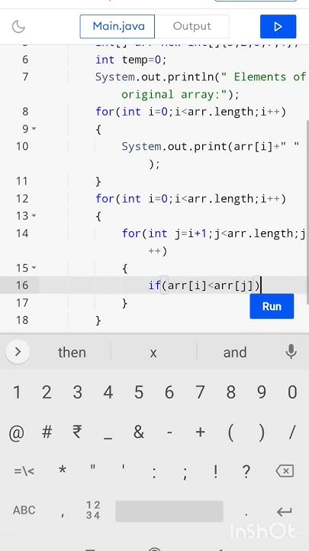
Task: Click the blue Run button
Action: (x=272, y=306)
